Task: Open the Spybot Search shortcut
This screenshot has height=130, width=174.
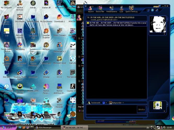Action: [x=33, y=47]
